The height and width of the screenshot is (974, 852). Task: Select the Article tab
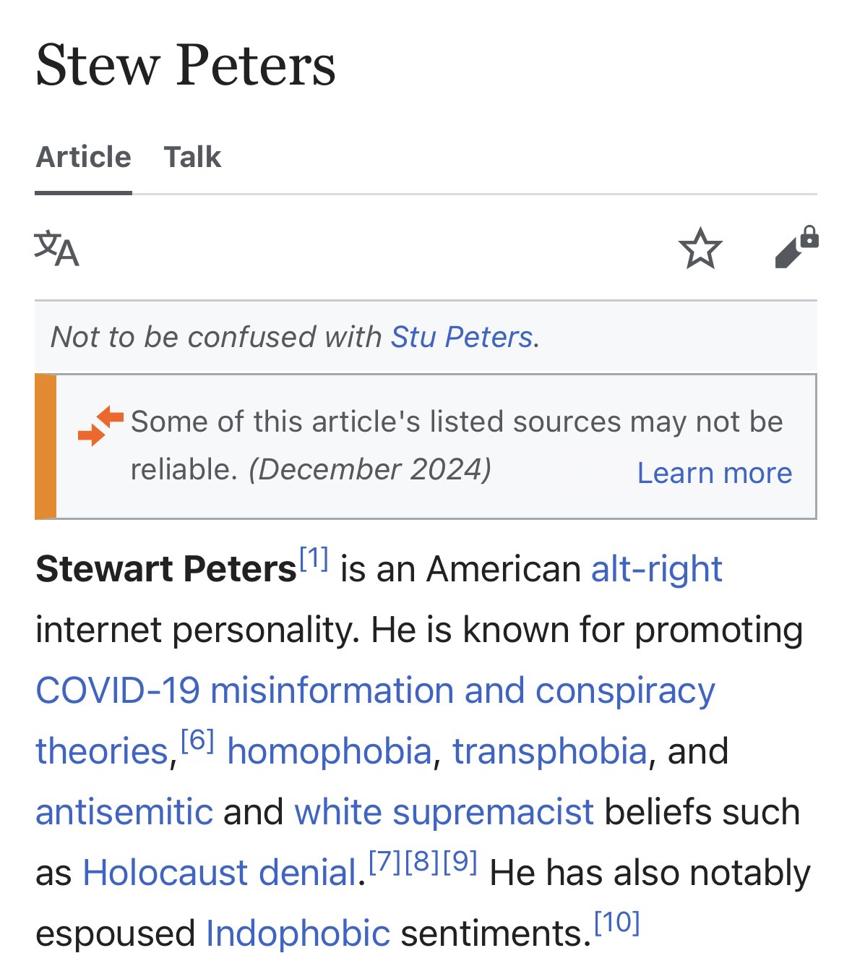click(x=84, y=157)
